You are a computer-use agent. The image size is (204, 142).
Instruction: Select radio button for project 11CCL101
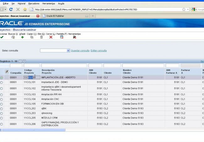(x=2, y=82)
